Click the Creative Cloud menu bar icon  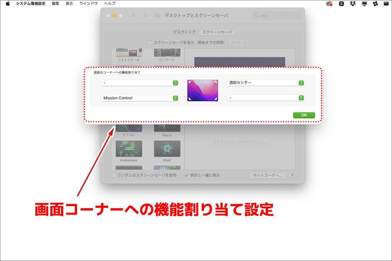point(329,4)
